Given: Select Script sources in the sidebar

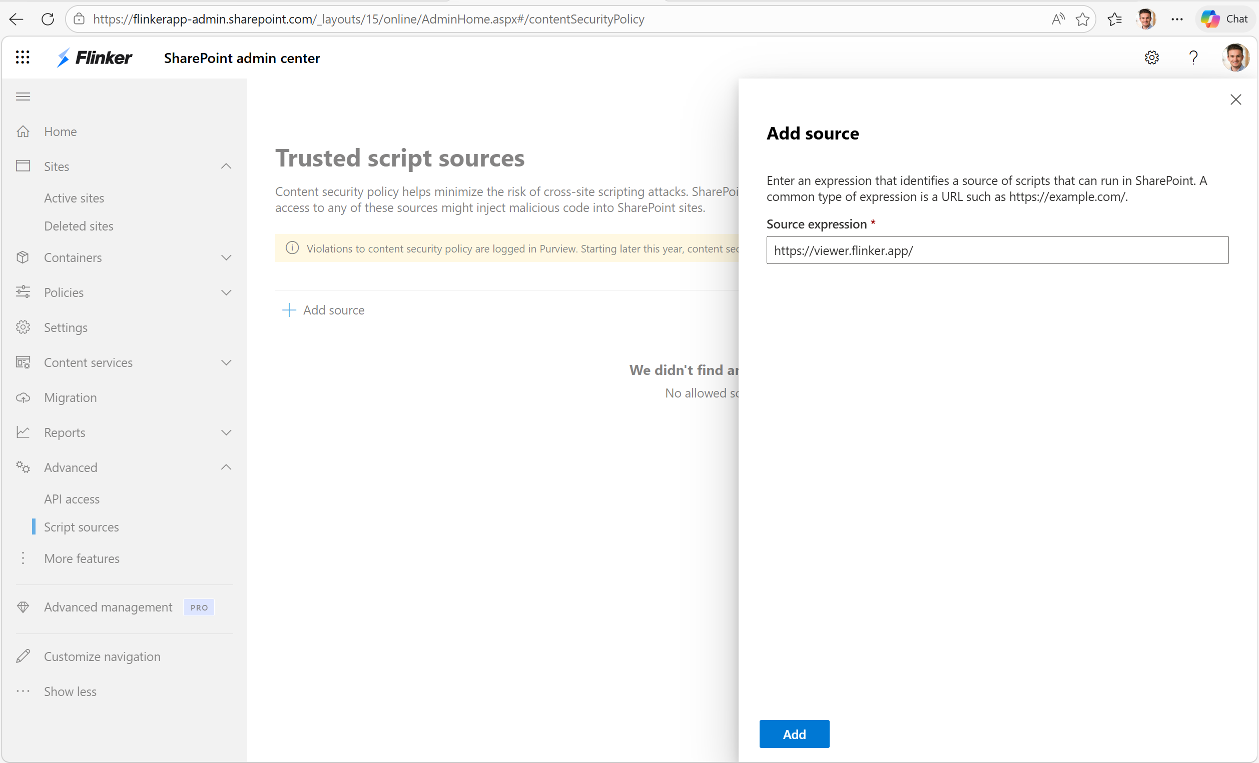Looking at the screenshot, I should [x=81, y=527].
